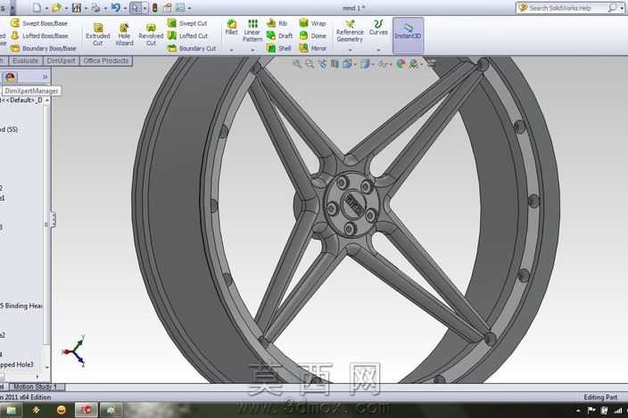Screen dimensions: 628x418
Task: Switch to the Evaluate tab
Action: (x=25, y=61)
